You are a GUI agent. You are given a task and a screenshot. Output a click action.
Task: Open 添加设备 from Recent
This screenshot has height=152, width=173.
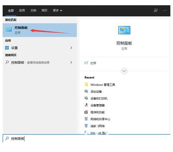(96, 92)
